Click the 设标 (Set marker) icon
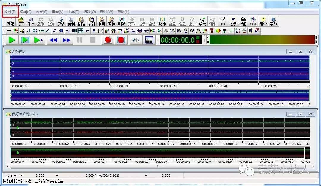Screen dimensions: 321x186 (162, 21)
